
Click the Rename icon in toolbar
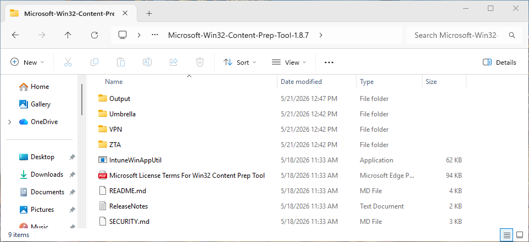[147, 63]
